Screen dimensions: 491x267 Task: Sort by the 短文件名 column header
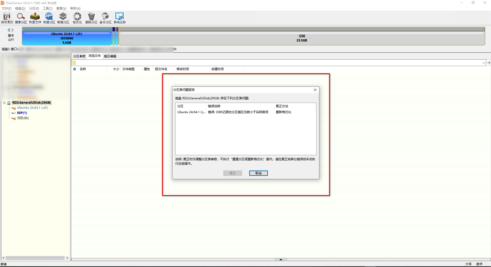pyautogui.click(x=164, y=69)
